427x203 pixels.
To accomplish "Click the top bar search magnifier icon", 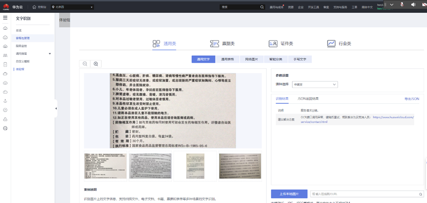I will click(262, 7).
